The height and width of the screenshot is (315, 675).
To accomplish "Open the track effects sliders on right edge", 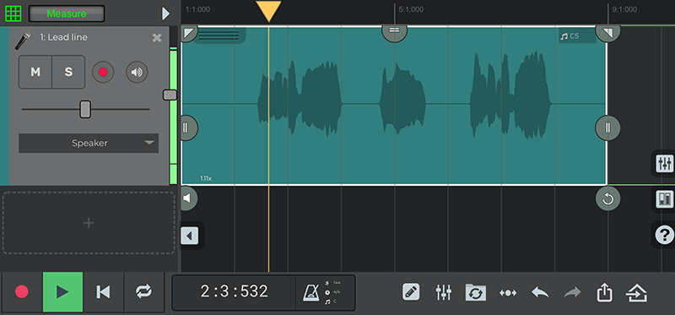I will tap(664, 163).
